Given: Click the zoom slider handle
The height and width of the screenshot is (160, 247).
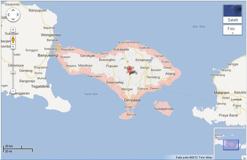Looking at the screenshot, I should tap(13, 72).
